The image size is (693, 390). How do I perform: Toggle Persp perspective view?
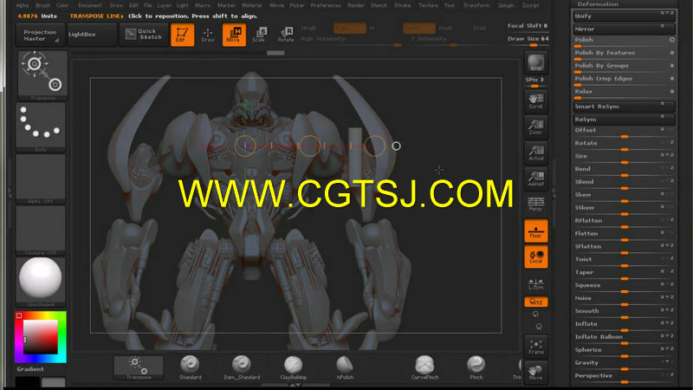tap(535, 205)
